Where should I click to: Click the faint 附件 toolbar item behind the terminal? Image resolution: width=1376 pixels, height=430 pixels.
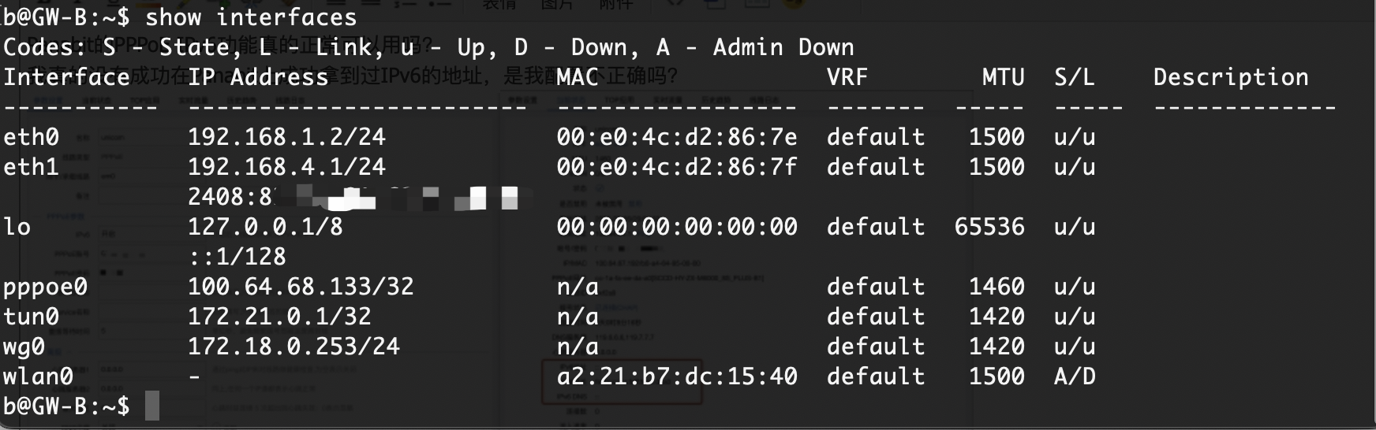(616, 6)
